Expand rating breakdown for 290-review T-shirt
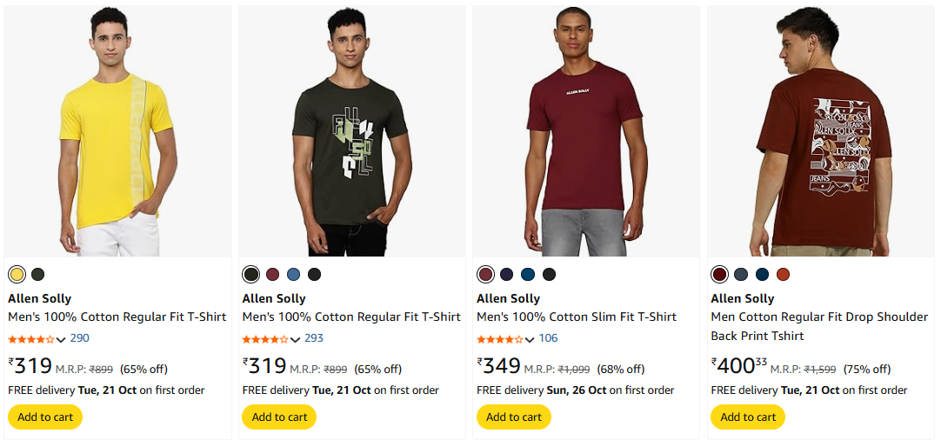The width and height of the screenshot is (941, 440). tap(62, 339)
